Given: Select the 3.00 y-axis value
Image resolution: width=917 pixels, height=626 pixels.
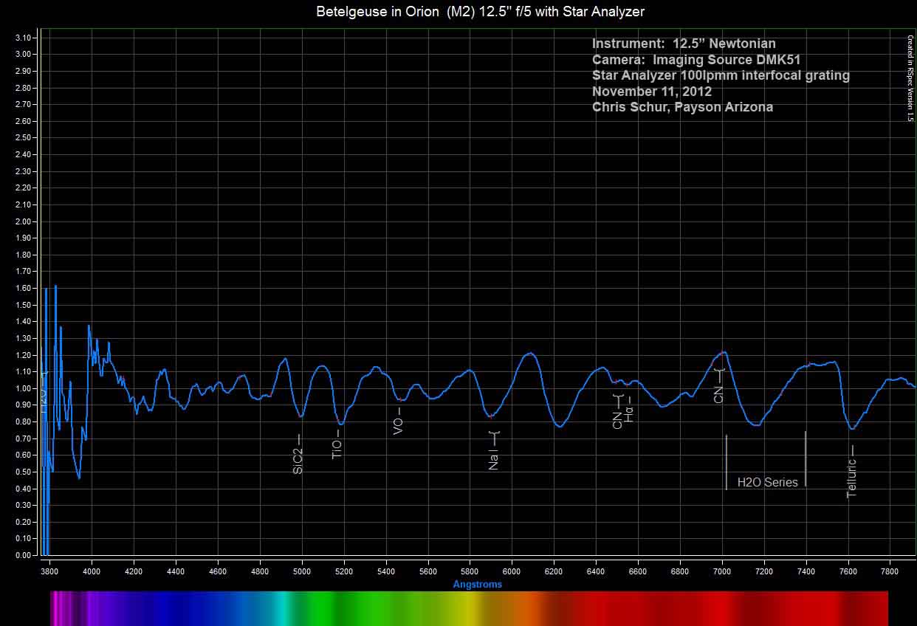Looking at the screenshot, I should 23,55.
